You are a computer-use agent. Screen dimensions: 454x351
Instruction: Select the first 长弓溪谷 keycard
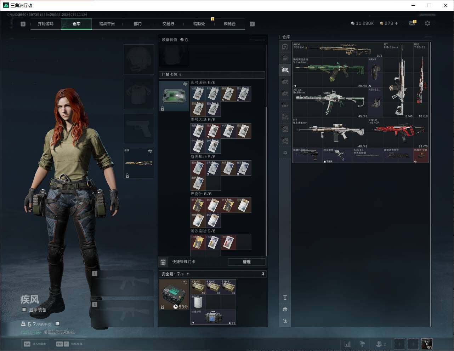(x=198, y=94)
